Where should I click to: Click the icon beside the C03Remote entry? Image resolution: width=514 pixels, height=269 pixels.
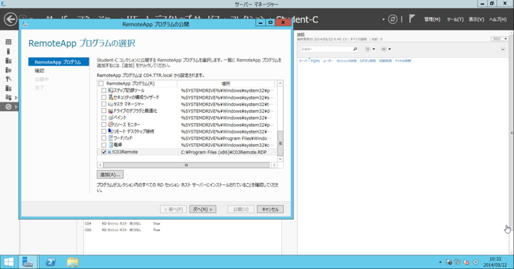point(111,152)
